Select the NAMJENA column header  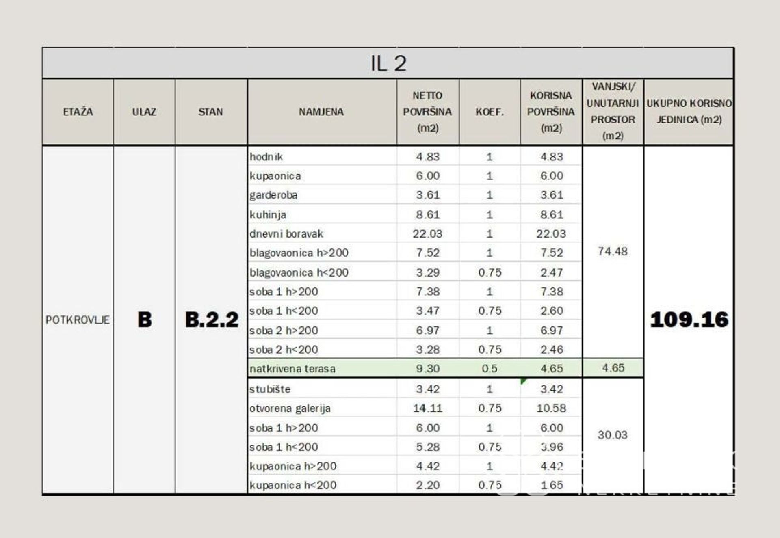tap(321, 112)
